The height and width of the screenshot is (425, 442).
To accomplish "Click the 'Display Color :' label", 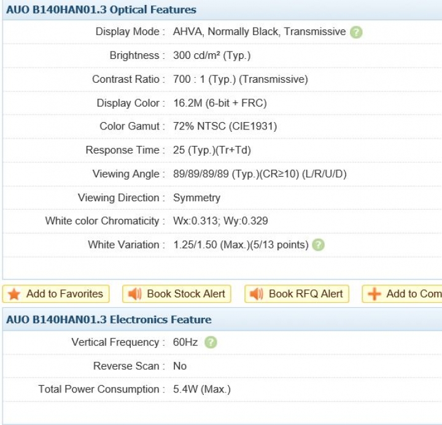I will [131, 103].
